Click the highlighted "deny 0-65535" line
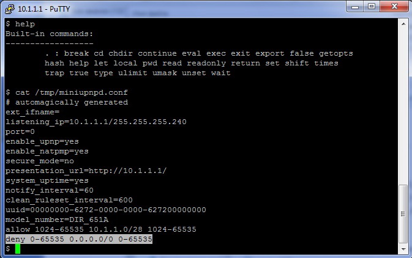Viewport: 412px width, 258px height. pos(78,239)
